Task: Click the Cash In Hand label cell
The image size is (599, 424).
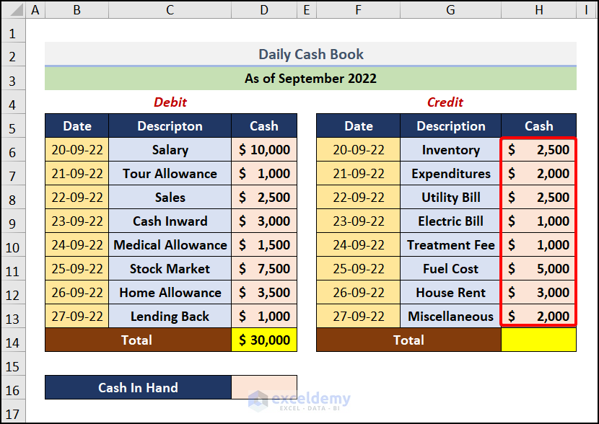Action: coord(138,387)
